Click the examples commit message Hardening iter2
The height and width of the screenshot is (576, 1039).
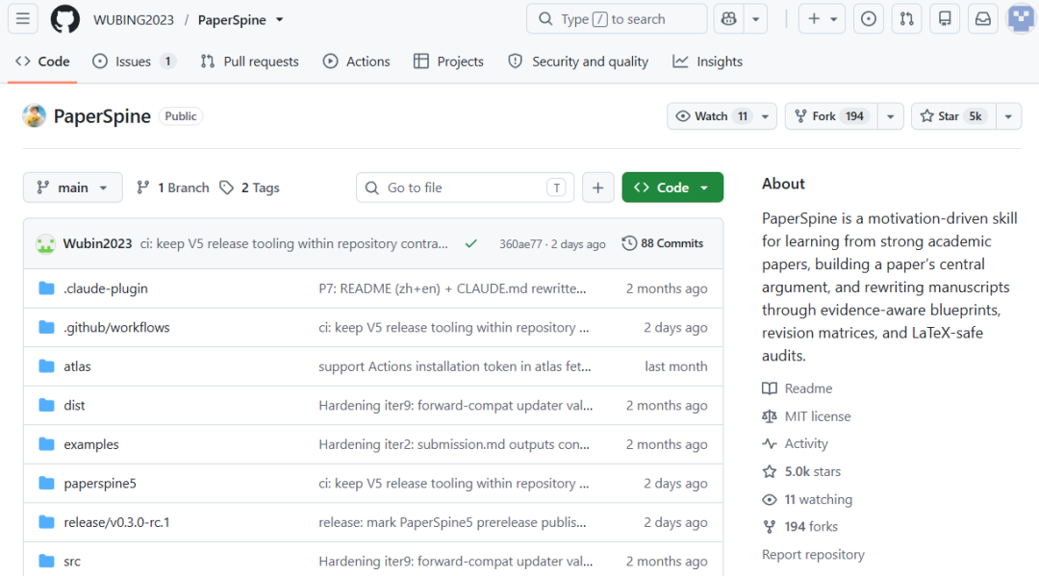tap(454, 444)
